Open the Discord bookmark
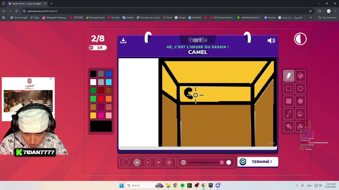Screen dimensions: 339x190 click(270, 18)
